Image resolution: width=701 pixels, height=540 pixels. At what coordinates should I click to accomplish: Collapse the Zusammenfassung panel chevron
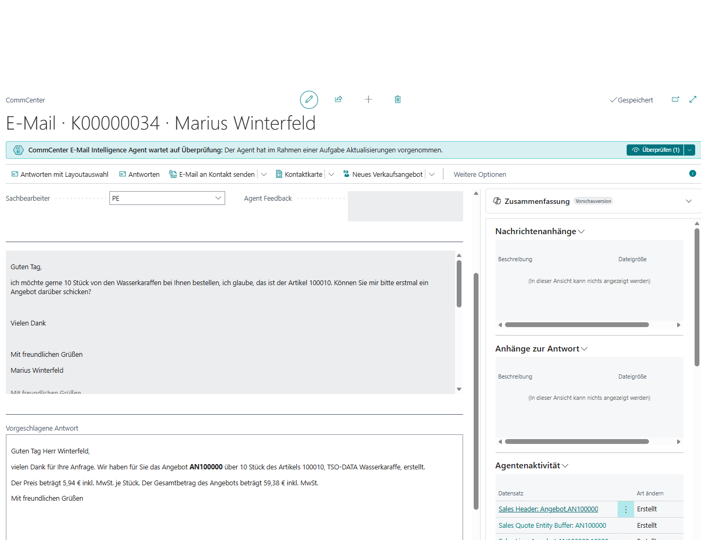[x=689, y=201]
